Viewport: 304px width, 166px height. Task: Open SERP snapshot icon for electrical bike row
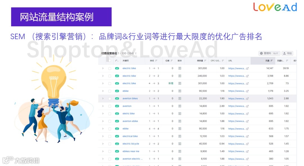pos(180,136)
